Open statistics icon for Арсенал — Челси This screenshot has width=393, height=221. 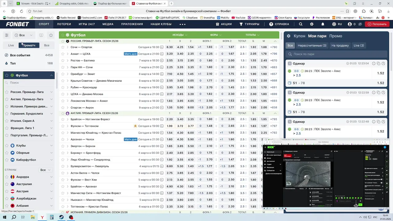pyautogui.click(x=162, y=139)
